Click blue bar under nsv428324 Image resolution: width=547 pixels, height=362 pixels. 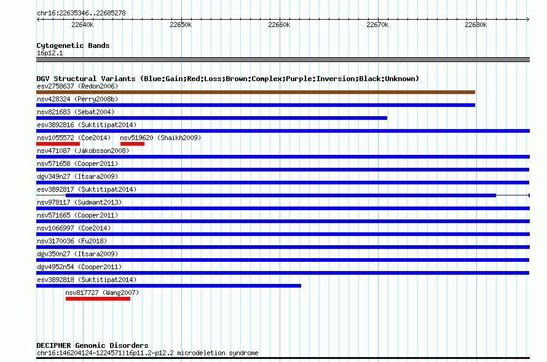click(x=256, y=105)
